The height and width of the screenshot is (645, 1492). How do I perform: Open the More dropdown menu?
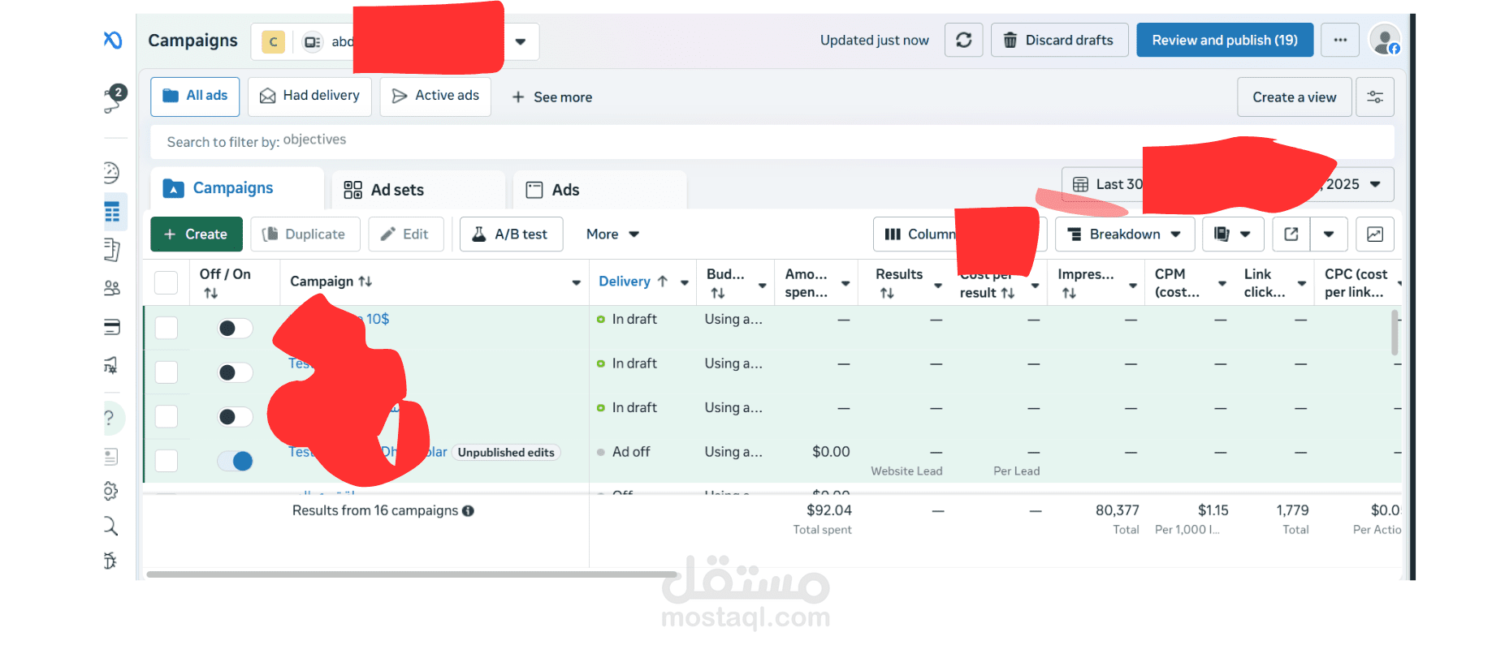pos(612,234)
